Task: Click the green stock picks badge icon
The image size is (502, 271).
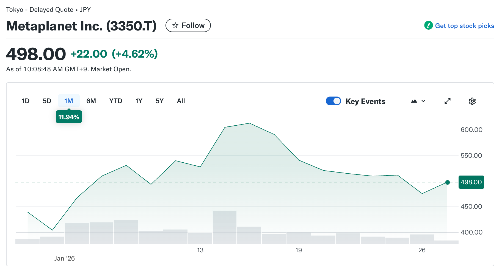Action: click(x=428, y=26)
